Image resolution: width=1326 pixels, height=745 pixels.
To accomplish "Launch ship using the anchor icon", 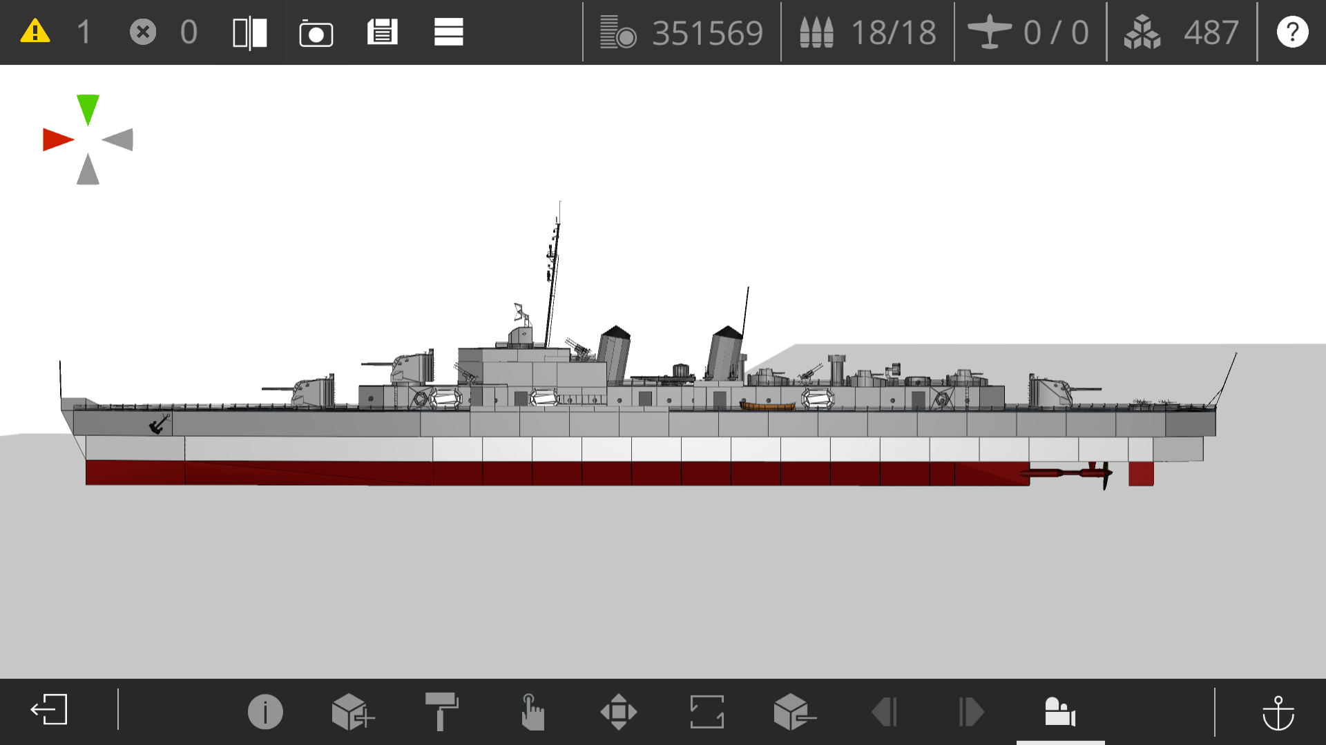I will [1278, 712].
